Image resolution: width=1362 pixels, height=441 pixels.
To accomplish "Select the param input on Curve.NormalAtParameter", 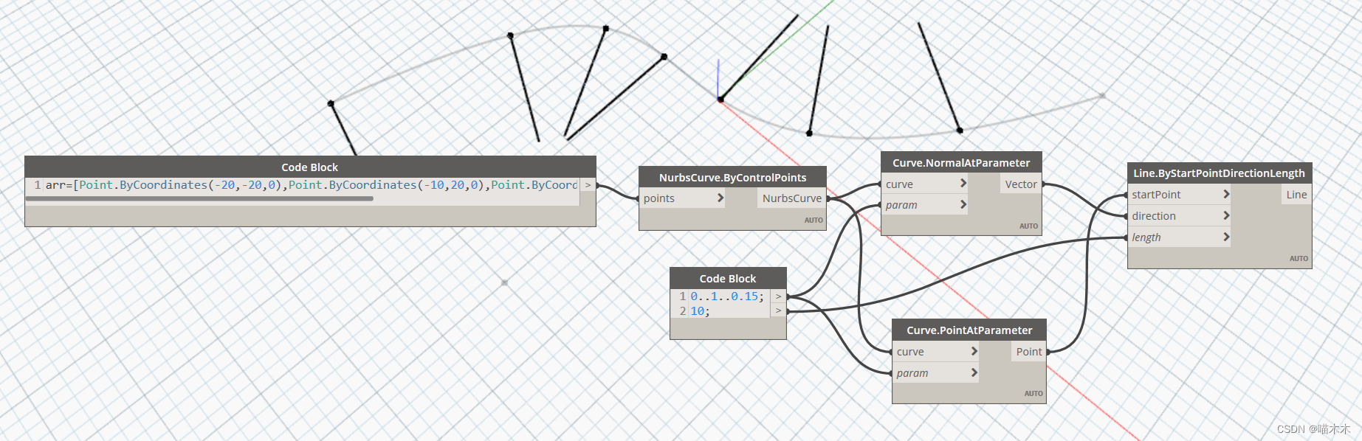I will click(924, 204).
